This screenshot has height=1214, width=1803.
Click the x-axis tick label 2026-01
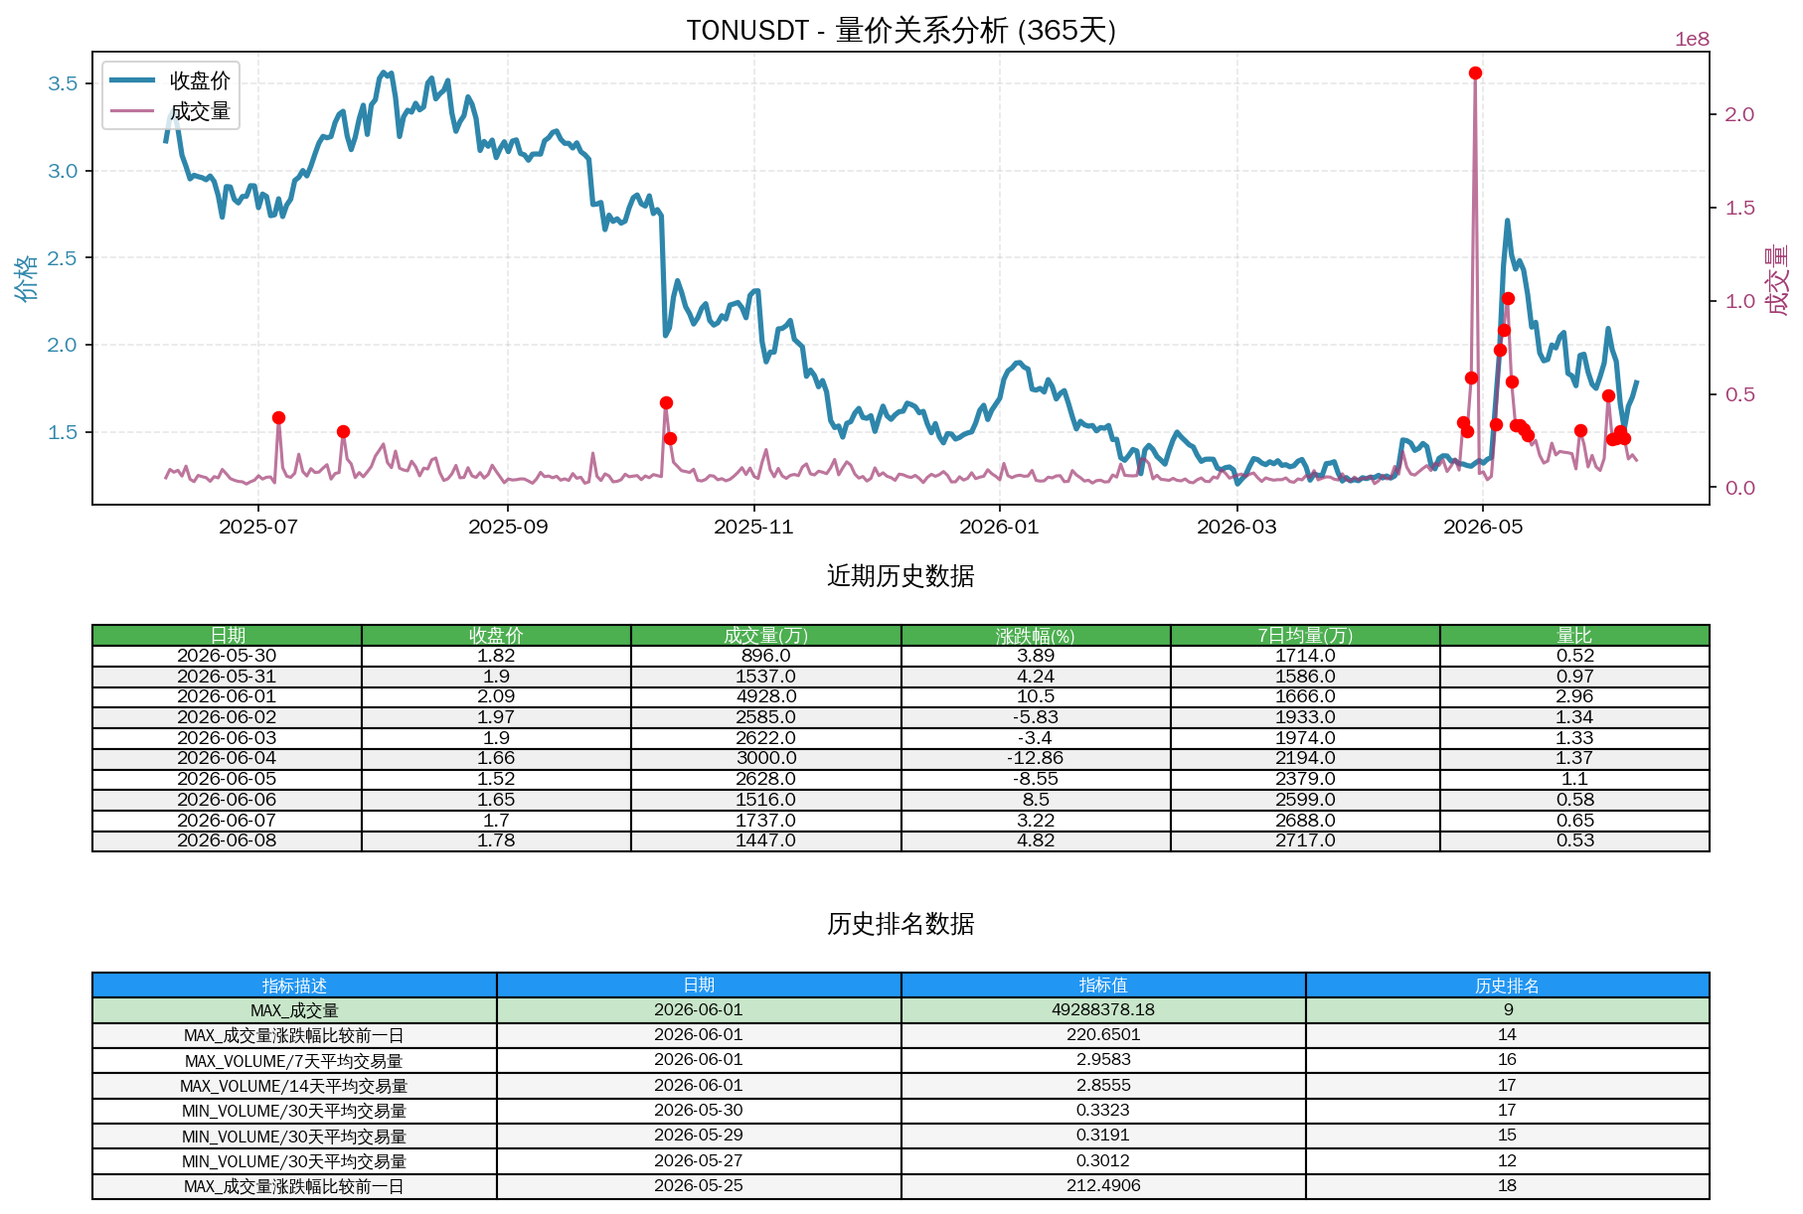coord(999,527)
